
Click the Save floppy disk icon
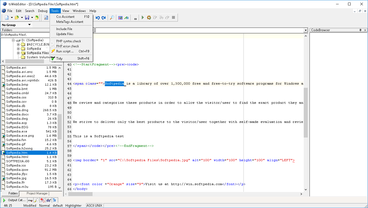click(x=27, y=18)
